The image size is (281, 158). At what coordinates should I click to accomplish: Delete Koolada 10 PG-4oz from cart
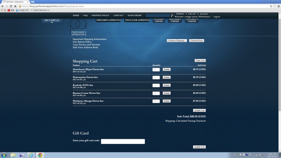coord(166,85)
